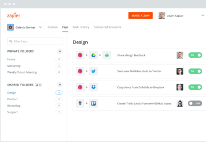The height and width of the screenshot is (142, 206).
Task: Click Dribbble icon in Share design feedback zap
Action: [x=80, y=55]
